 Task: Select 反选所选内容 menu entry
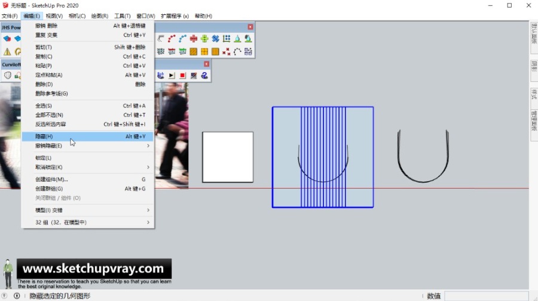87,124
